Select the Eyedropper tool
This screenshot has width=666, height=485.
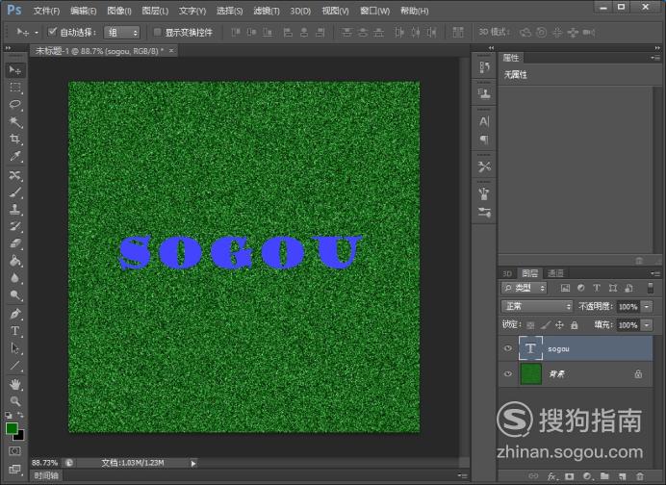[15, 156]
